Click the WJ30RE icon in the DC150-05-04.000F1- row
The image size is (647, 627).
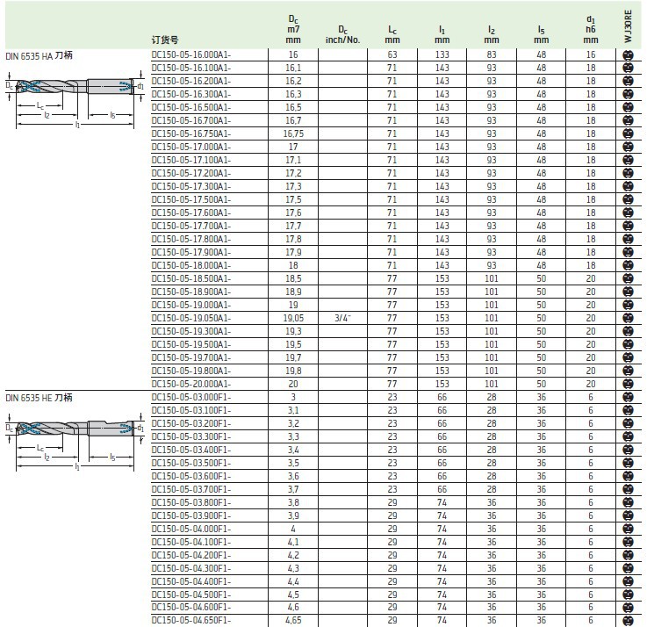627,529
